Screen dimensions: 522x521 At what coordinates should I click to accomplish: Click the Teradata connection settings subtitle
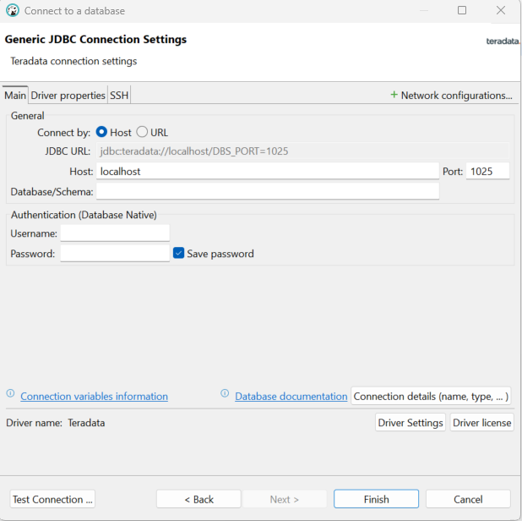pos(73,61)
